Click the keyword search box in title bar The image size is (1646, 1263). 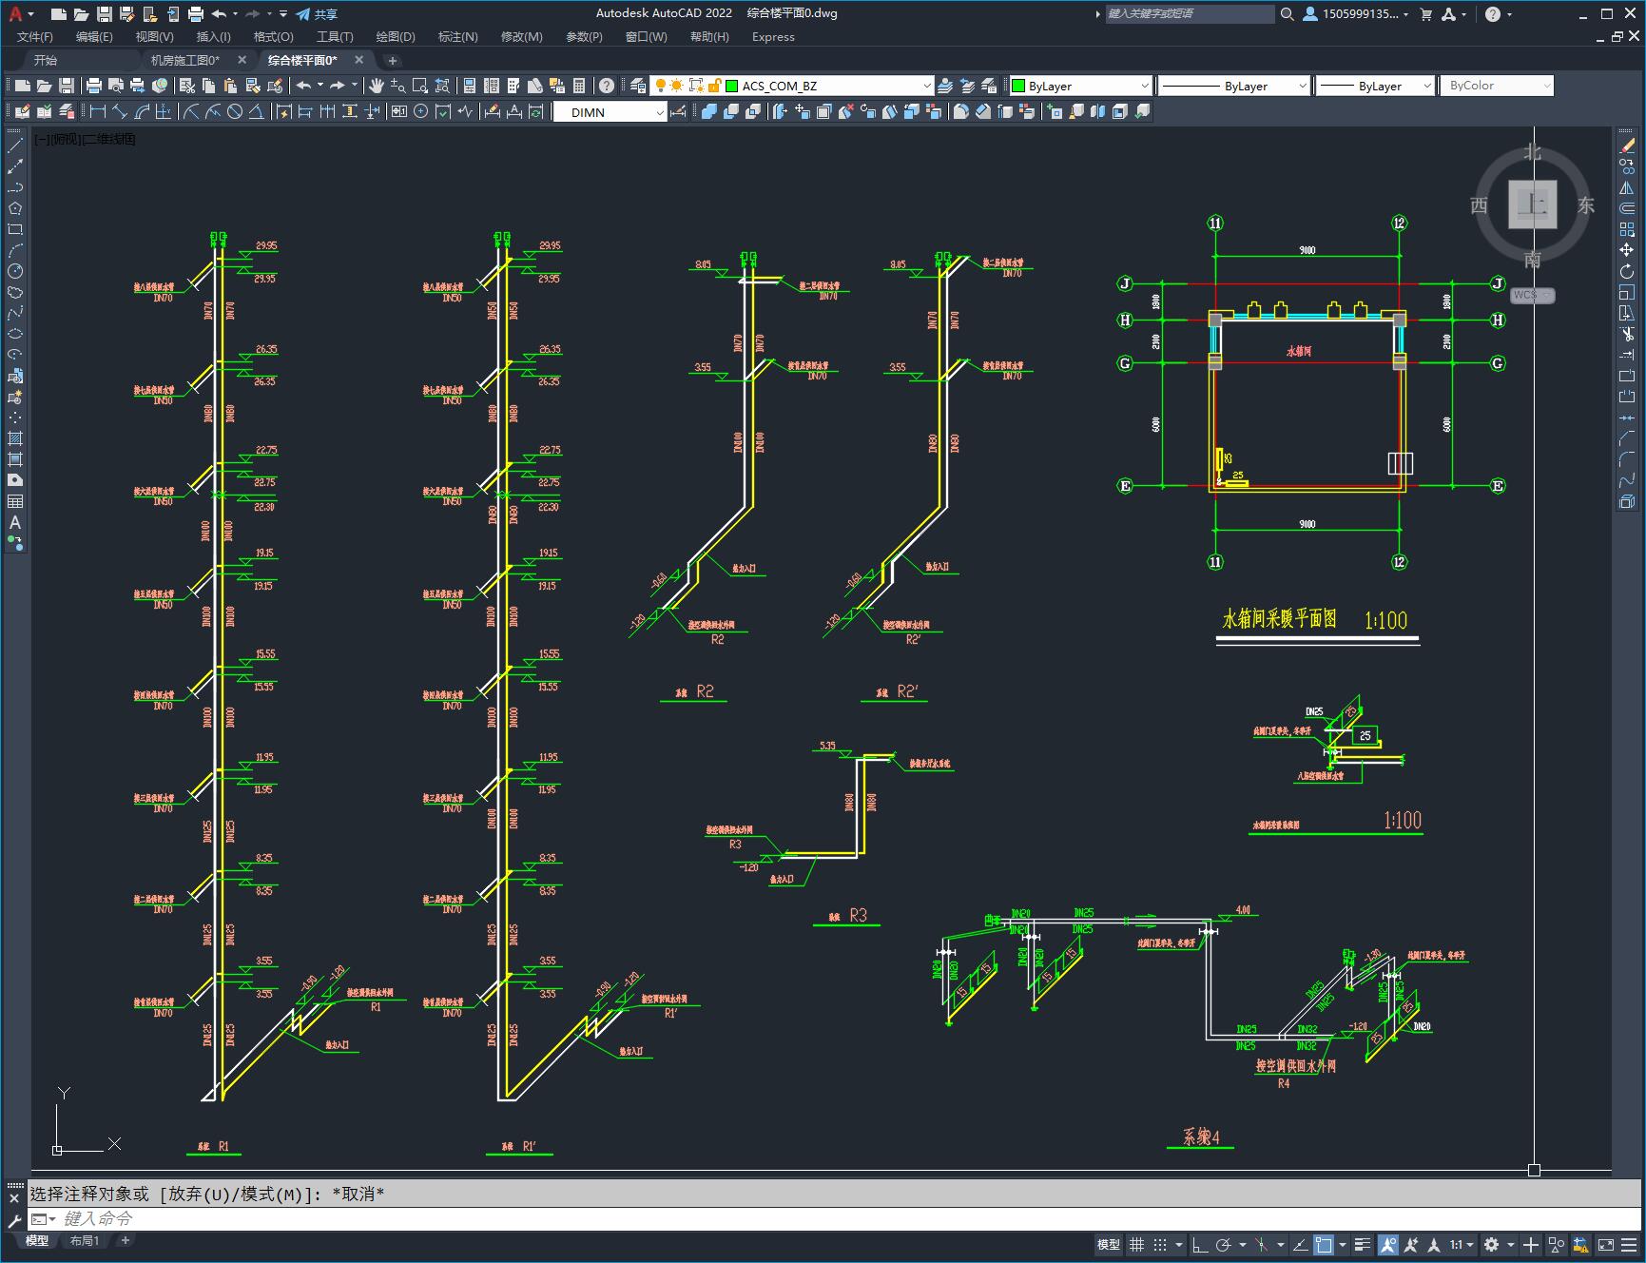(1190, 14)
